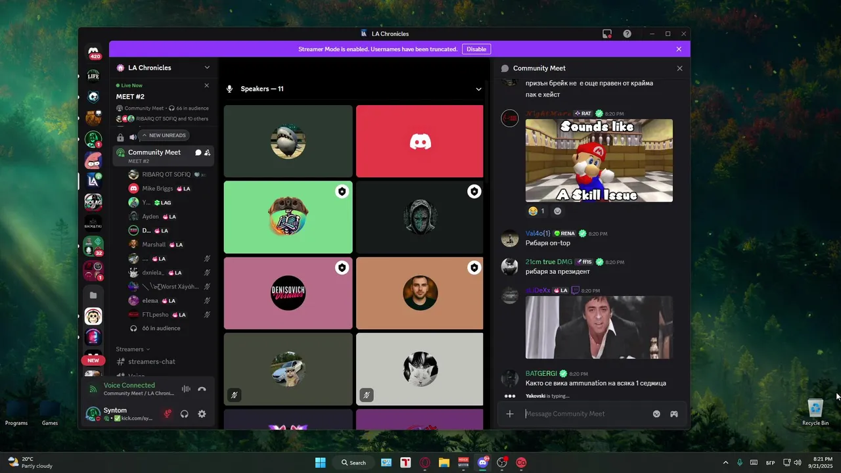Screen dimensions: 841x473
Task: Show hidden system tray icons
Action: (725, 462)
